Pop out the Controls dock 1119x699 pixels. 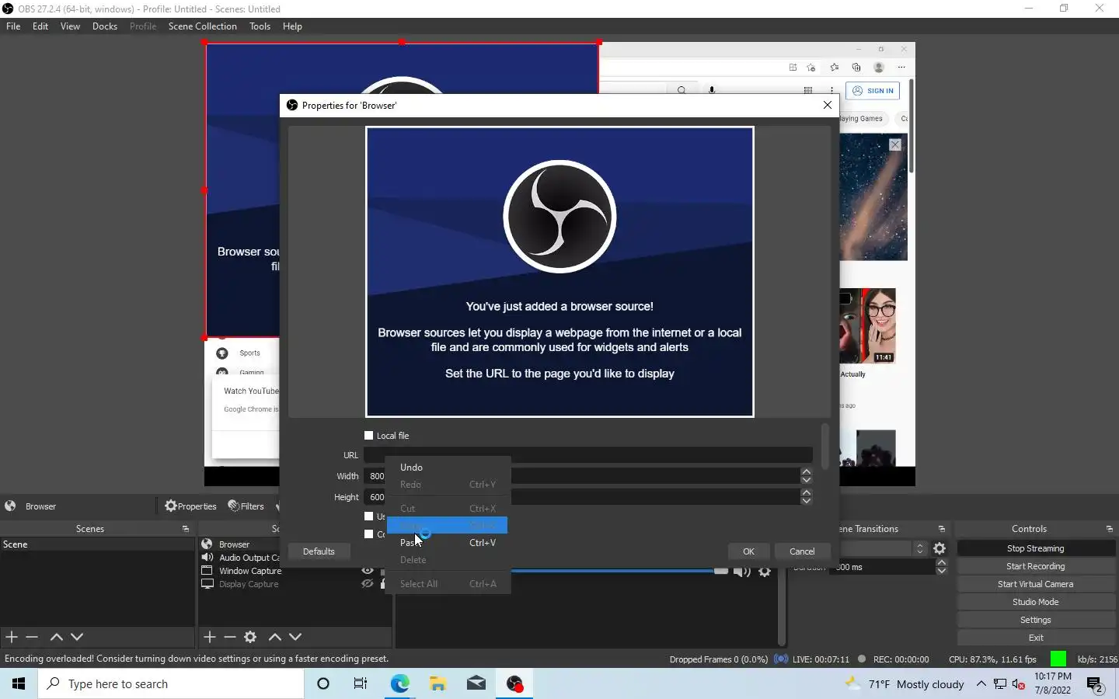(x=1109, y=529)
